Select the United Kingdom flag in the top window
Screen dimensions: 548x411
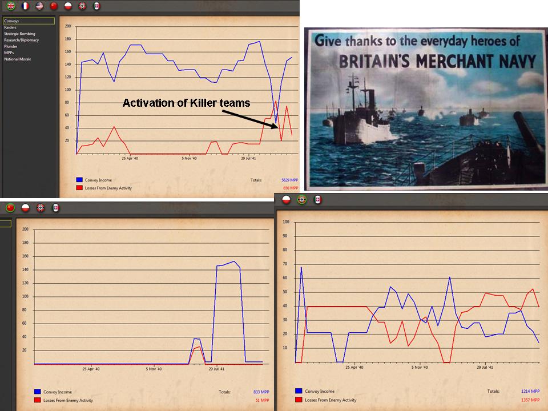pyautogui.click(x=11, y=6)
